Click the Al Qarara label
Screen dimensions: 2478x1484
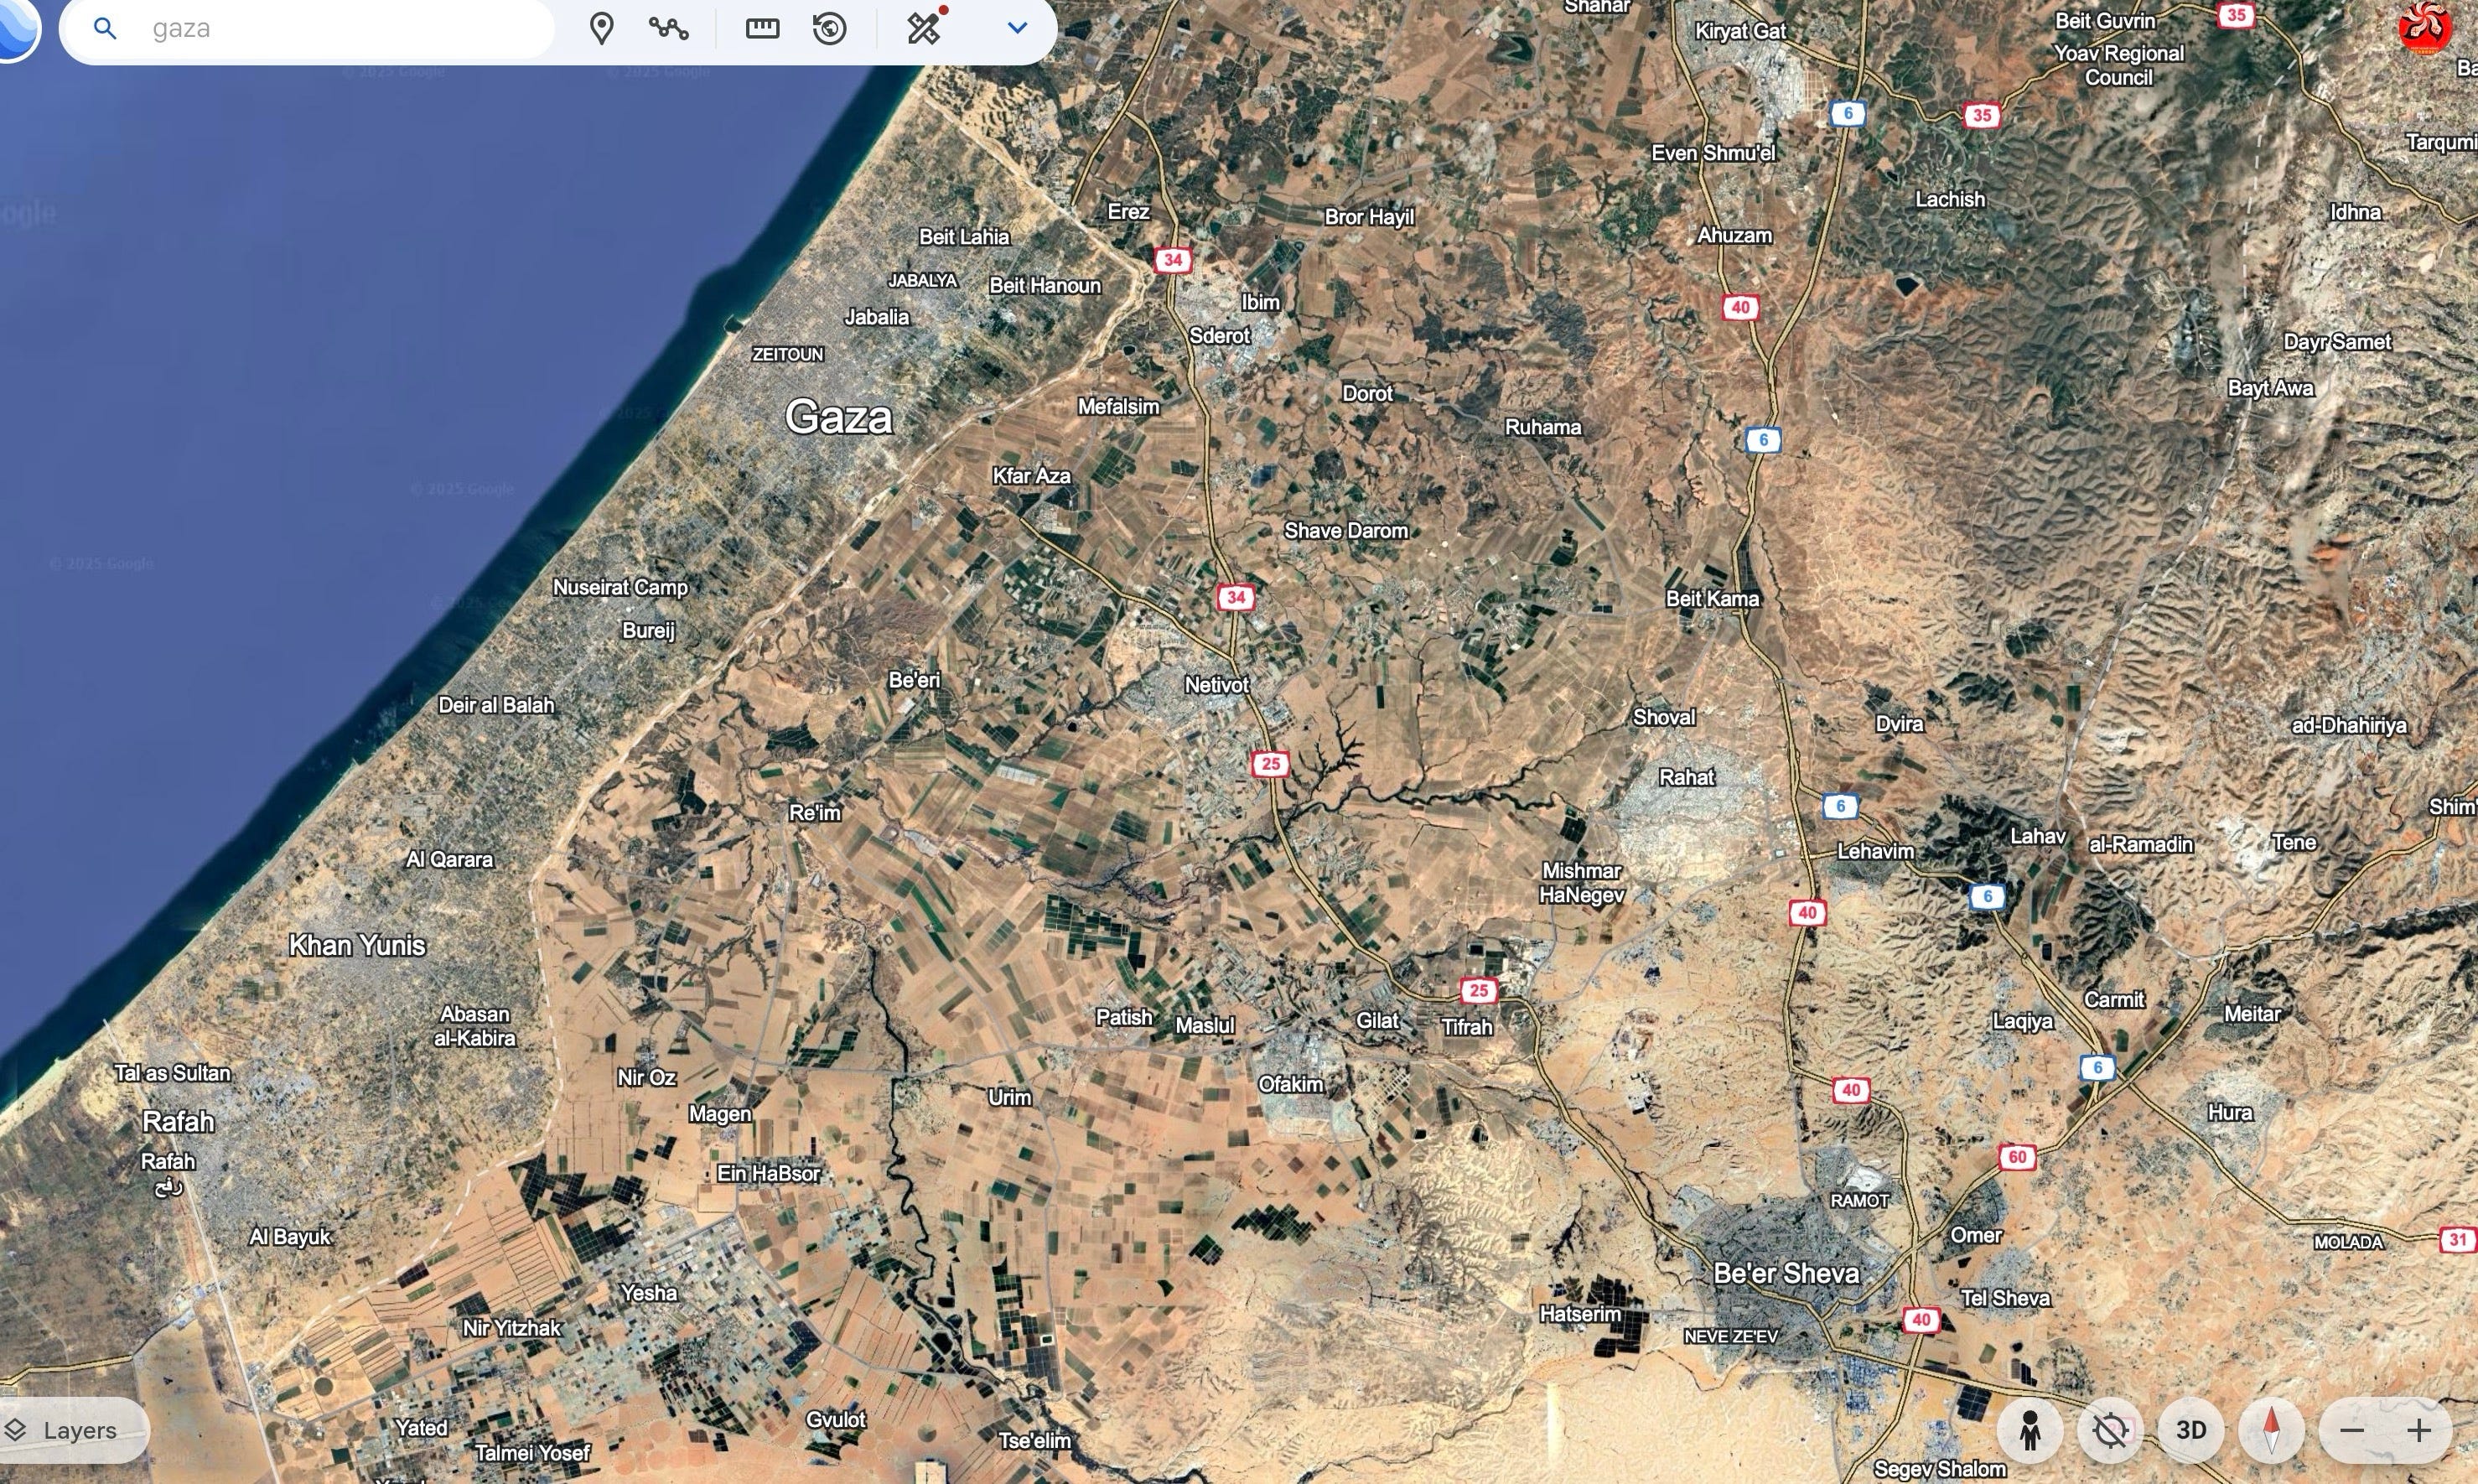(448, 859)
